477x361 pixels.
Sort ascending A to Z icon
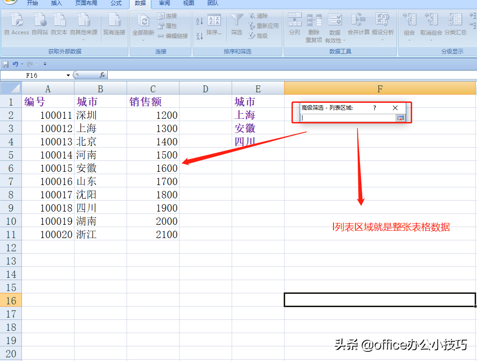[x=199, y=21]
